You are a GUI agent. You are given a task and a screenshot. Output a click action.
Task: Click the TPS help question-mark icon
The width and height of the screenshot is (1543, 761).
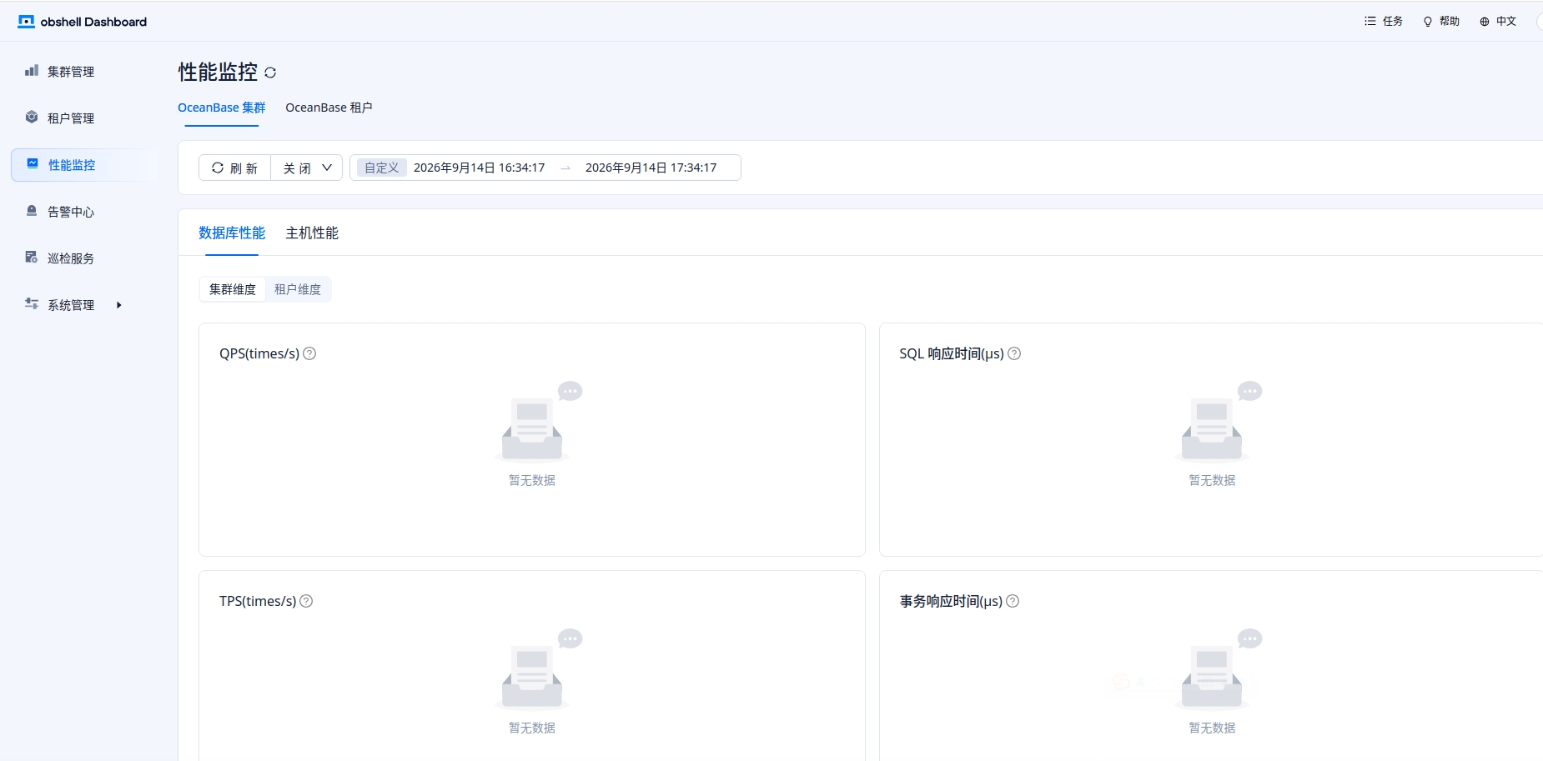coord(306,601)
